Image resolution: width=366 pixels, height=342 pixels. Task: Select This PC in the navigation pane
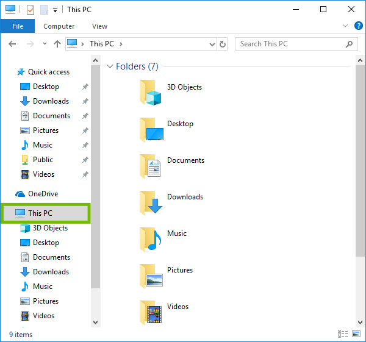pyautogui.click(x=46, y=213)
